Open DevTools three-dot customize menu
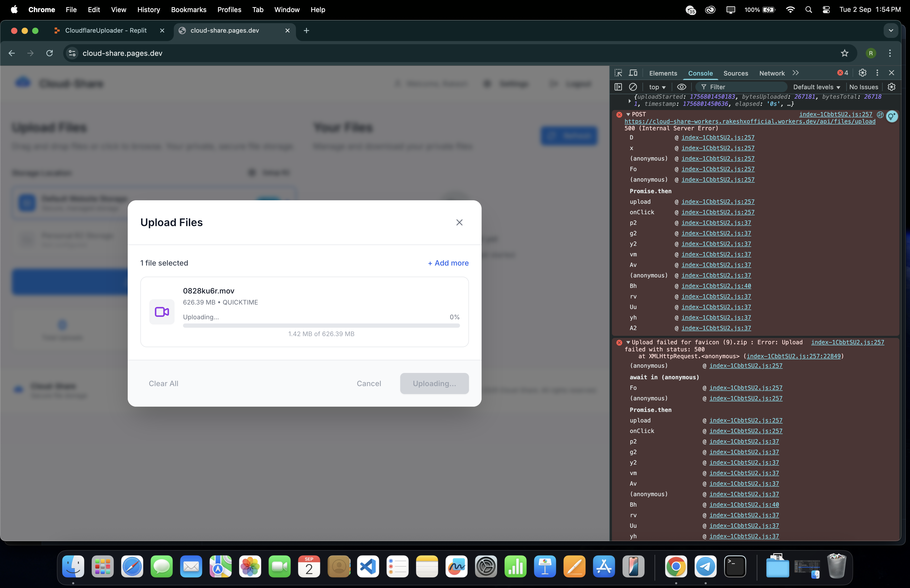The width and height of the screenshot is (910, 588). point(877,73)
